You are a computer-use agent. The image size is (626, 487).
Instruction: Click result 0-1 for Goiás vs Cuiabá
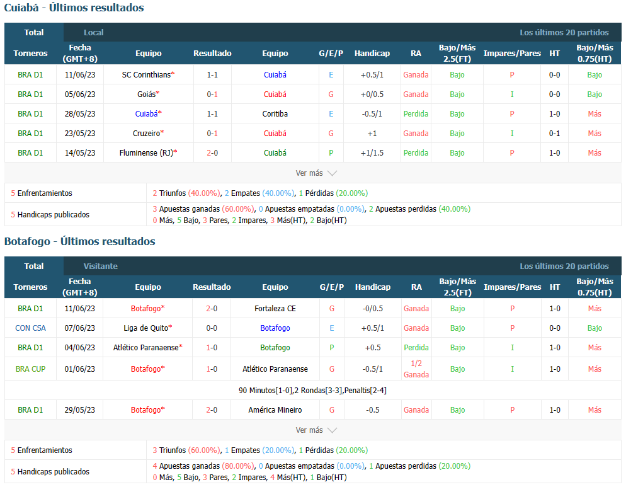[x=212, y=95]
